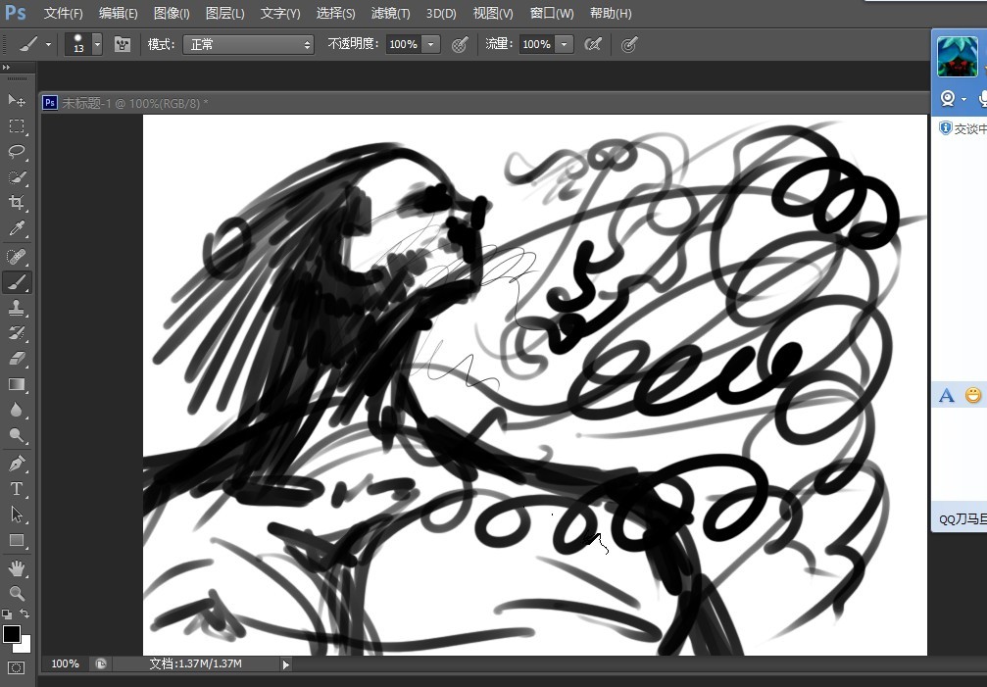Screen dimensions: 987x687
Task: Open the QQ emoji smiley picker
Action: 973,396
